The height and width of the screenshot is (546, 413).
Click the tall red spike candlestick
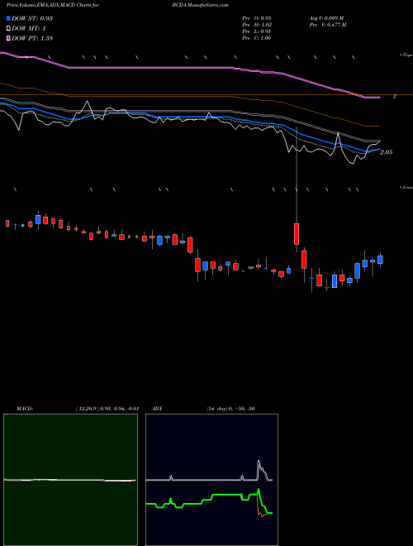coord(297,234)
